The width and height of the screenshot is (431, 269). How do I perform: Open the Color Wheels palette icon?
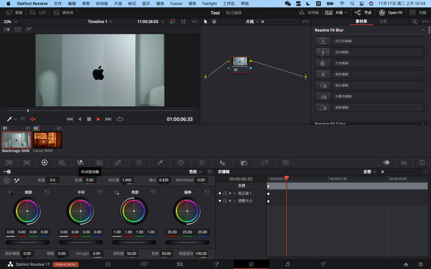(44, 163)
